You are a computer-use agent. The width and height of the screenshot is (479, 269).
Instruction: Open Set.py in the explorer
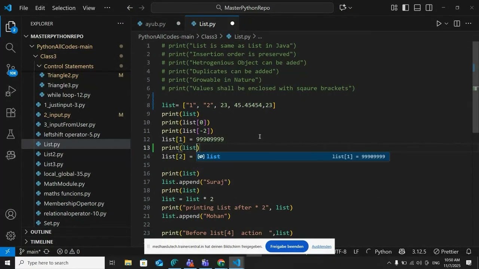click(x=52, y=223)
